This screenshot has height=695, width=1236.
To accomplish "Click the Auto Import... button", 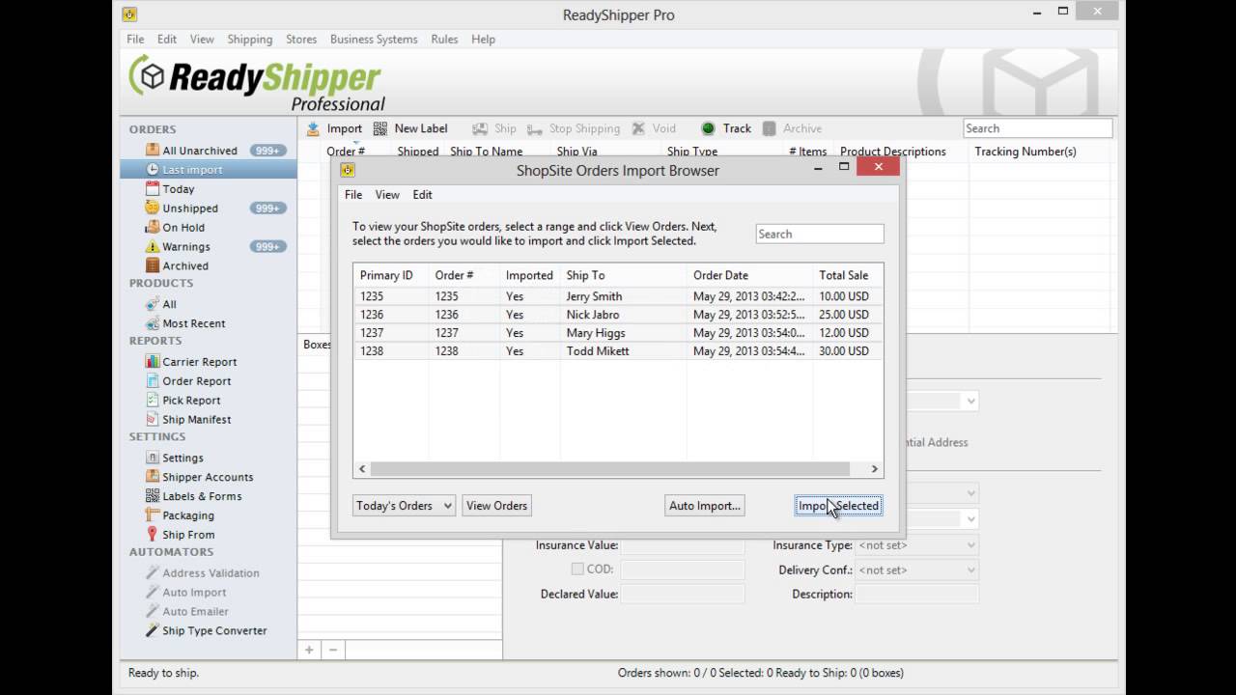I will click(705, 506).
